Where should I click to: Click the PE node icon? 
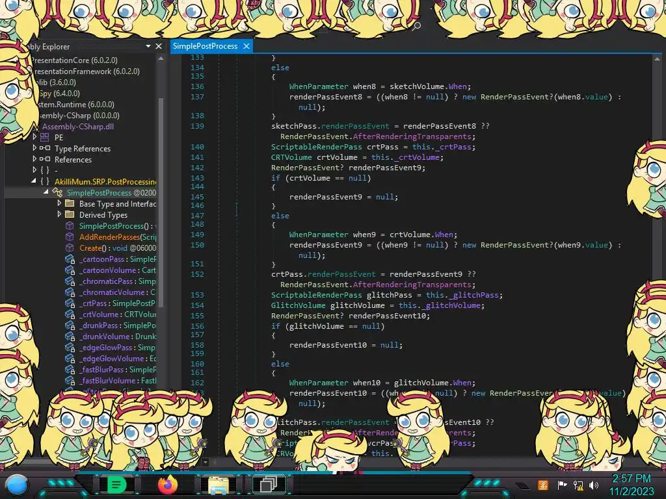(45, 137)
